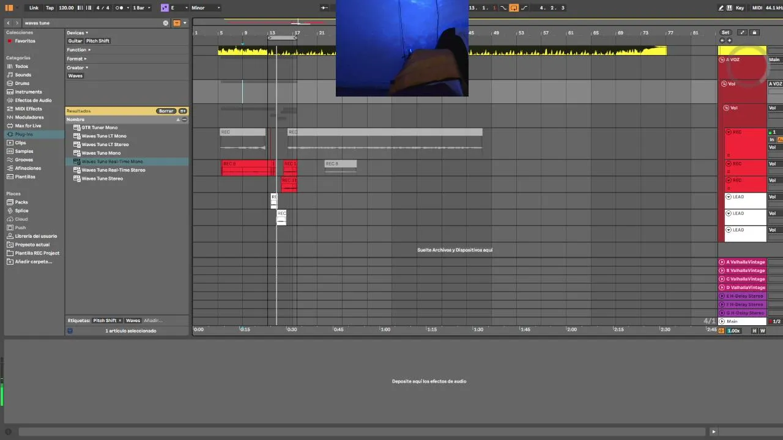This screenshot has width=783, height=440.
Task: Expand the Format filter group
Action: tap(76, 59)
